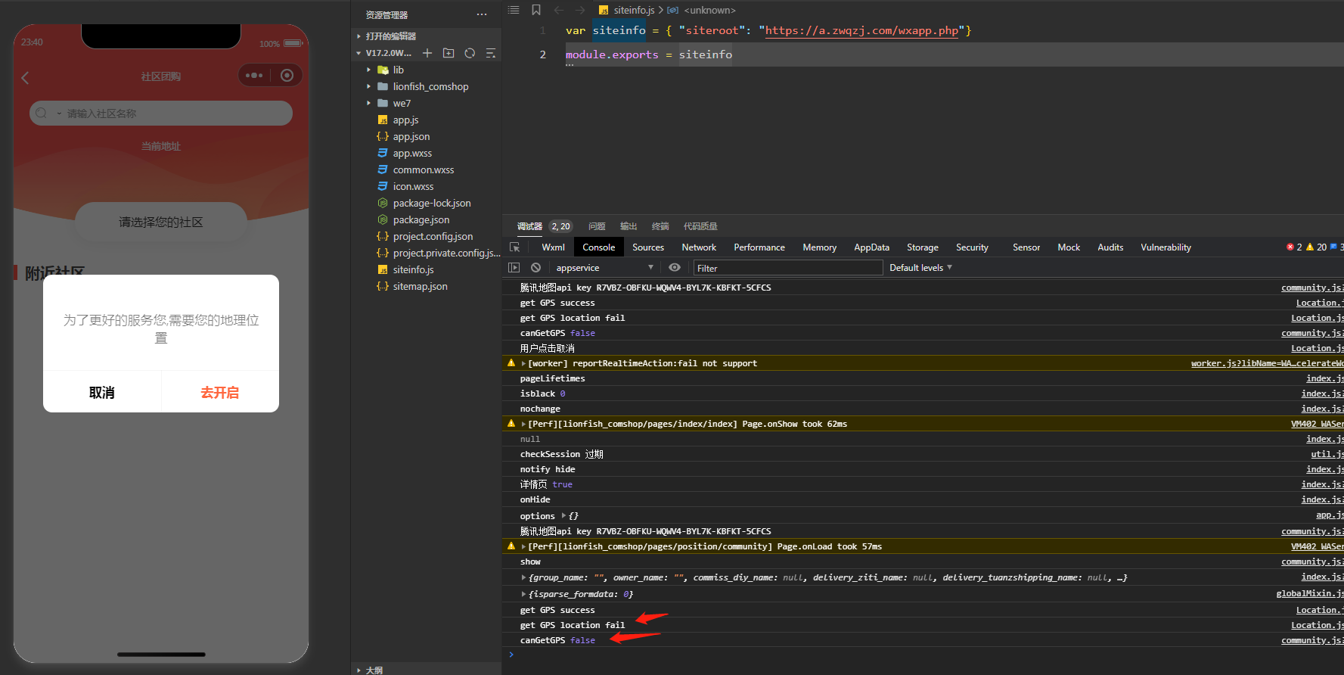Open the Storage tab
The height and width of the screenshot is (675, 1344).
pyautogui.click(x=922, y=247)
